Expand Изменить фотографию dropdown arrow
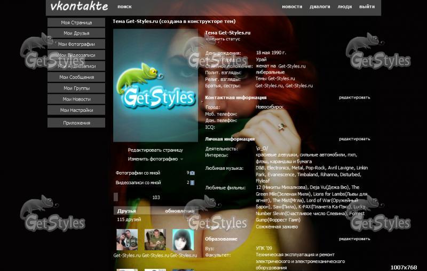The image size is (427, 271). click(x=181, y=159)
